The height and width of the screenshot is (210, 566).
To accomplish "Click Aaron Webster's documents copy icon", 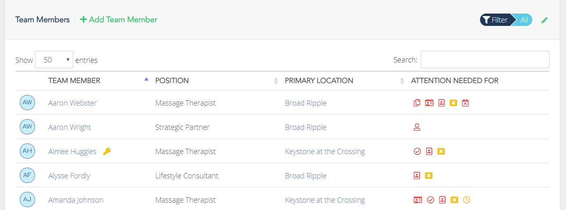I will coord(417,103).
